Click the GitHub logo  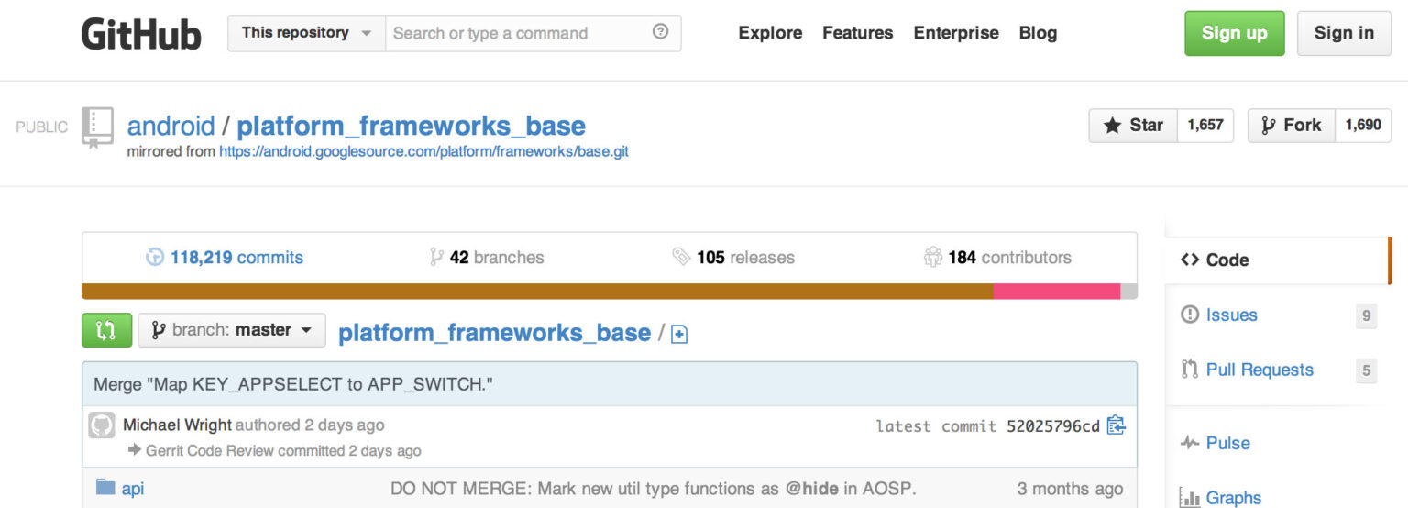(x=140, y=34)
